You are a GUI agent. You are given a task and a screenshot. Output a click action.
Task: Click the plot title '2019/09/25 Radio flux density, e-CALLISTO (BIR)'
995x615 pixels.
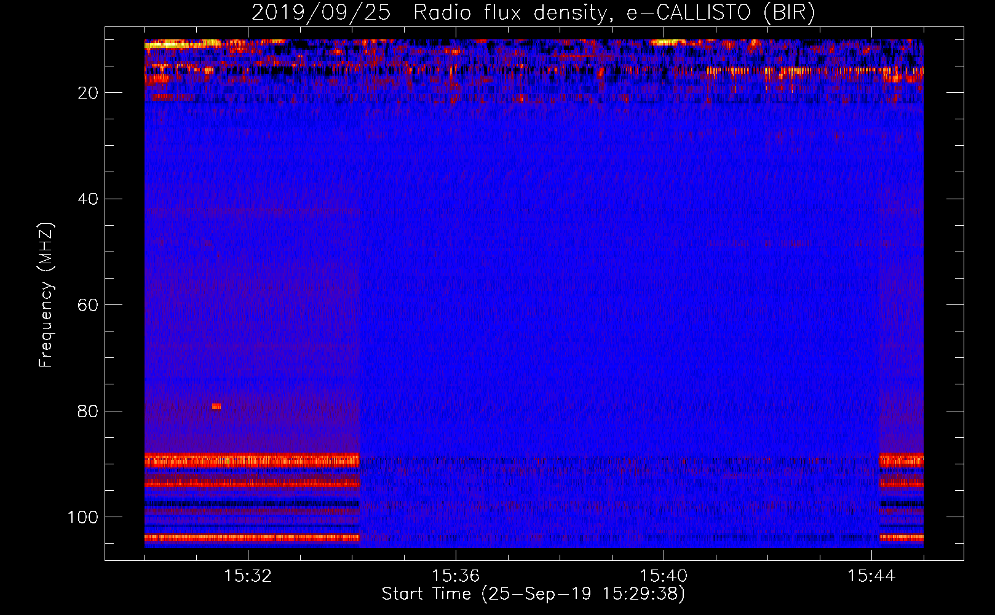(533, 13)
